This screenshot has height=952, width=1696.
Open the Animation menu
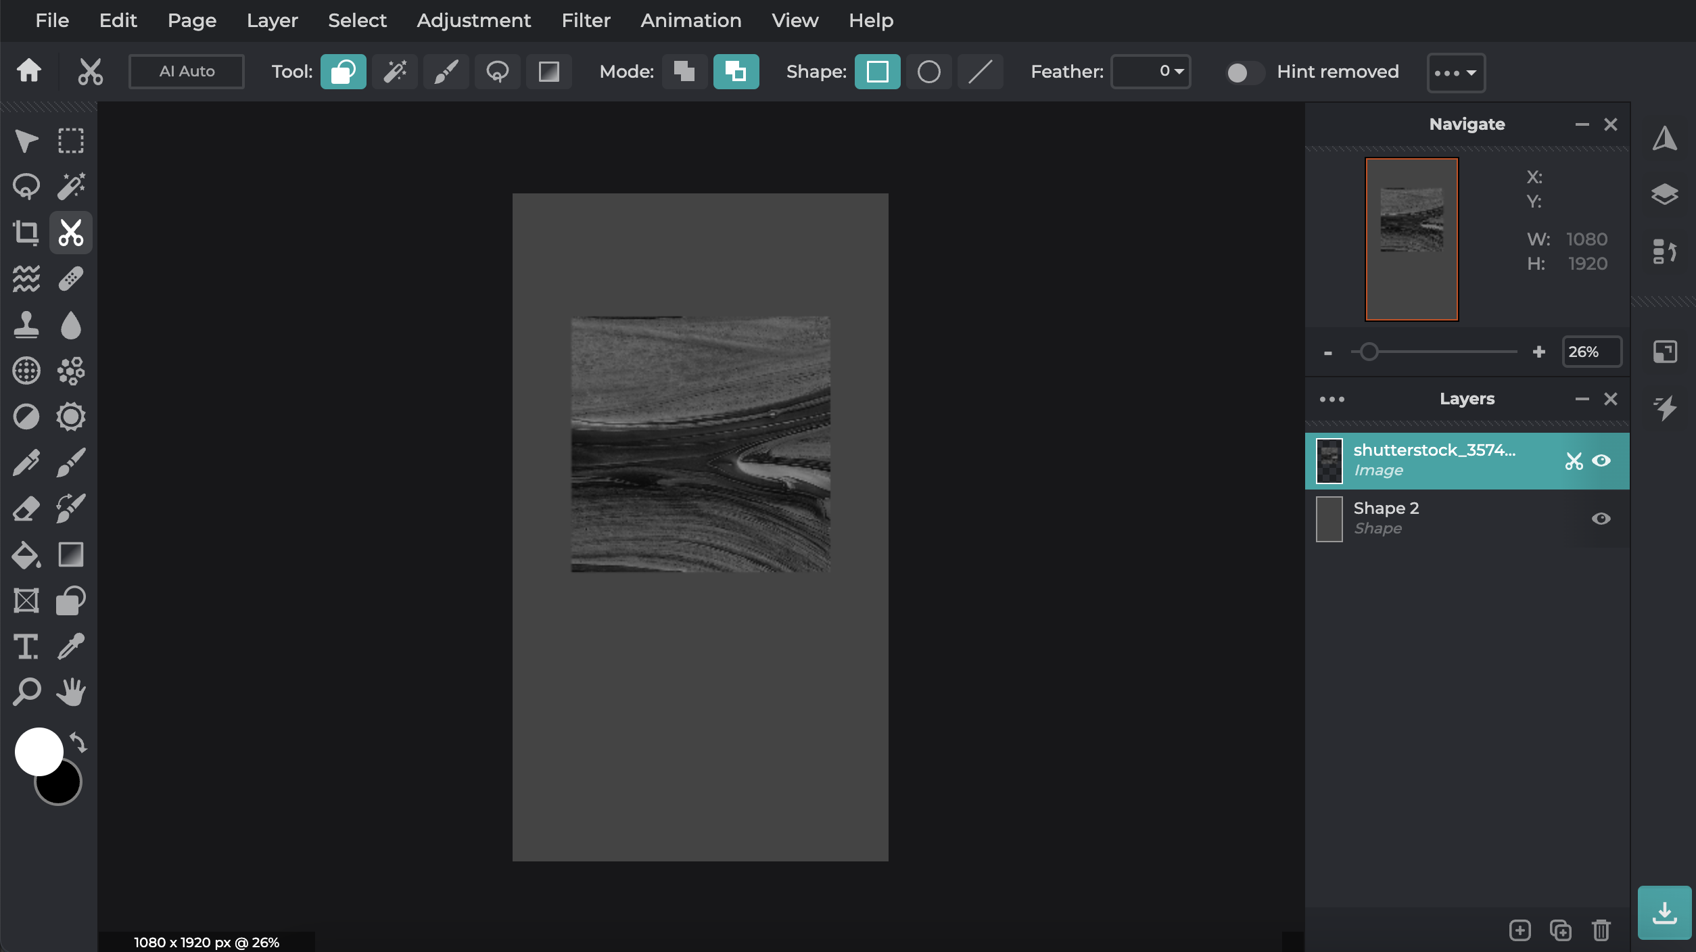click(x=691, y=20)
